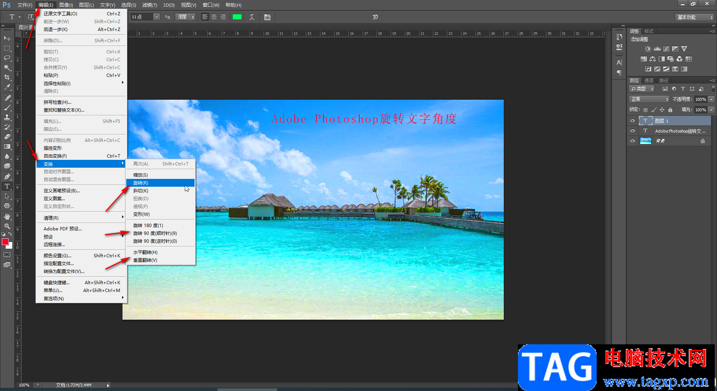This screenshot has height=391, width=717.
Task: Toggle lock transparent pixels
Action: 646,110
